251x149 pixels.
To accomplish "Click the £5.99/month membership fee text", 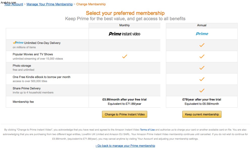I will [124, 100].
